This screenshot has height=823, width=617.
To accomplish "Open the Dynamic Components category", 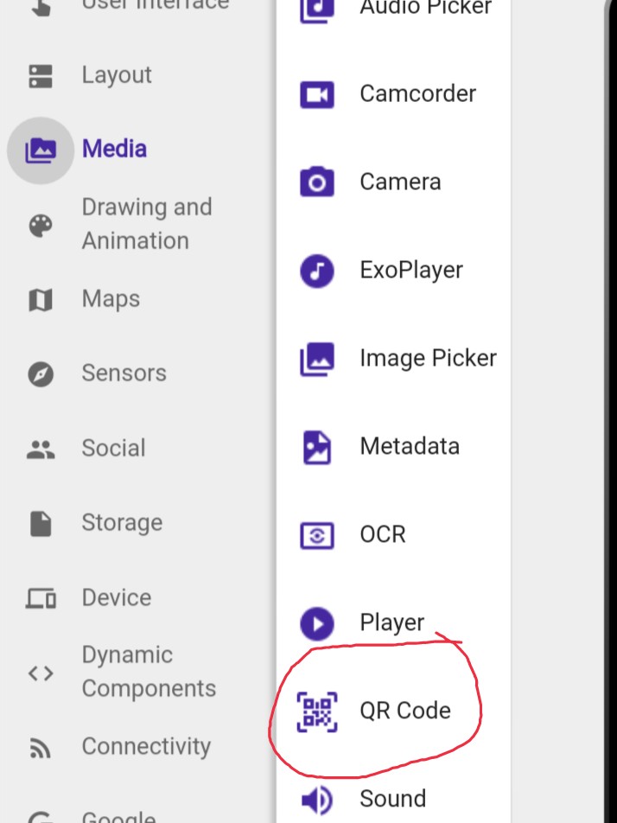I will [149, 672].
